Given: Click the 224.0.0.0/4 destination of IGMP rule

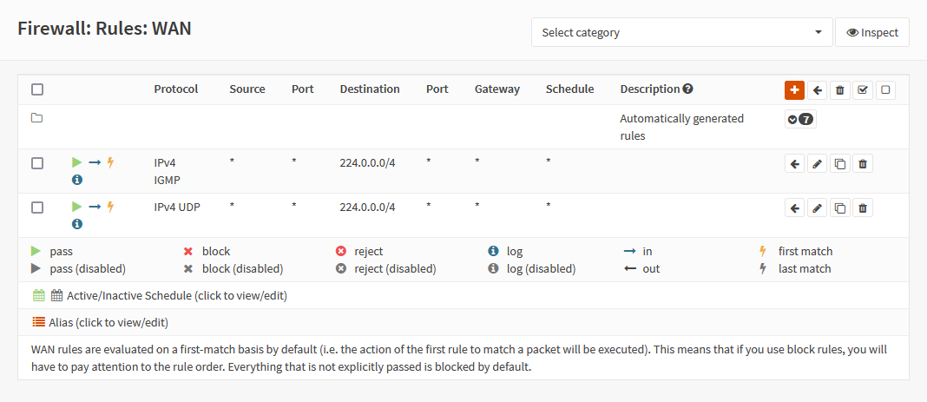Looking at the screenshot, I should coord(367,162).
